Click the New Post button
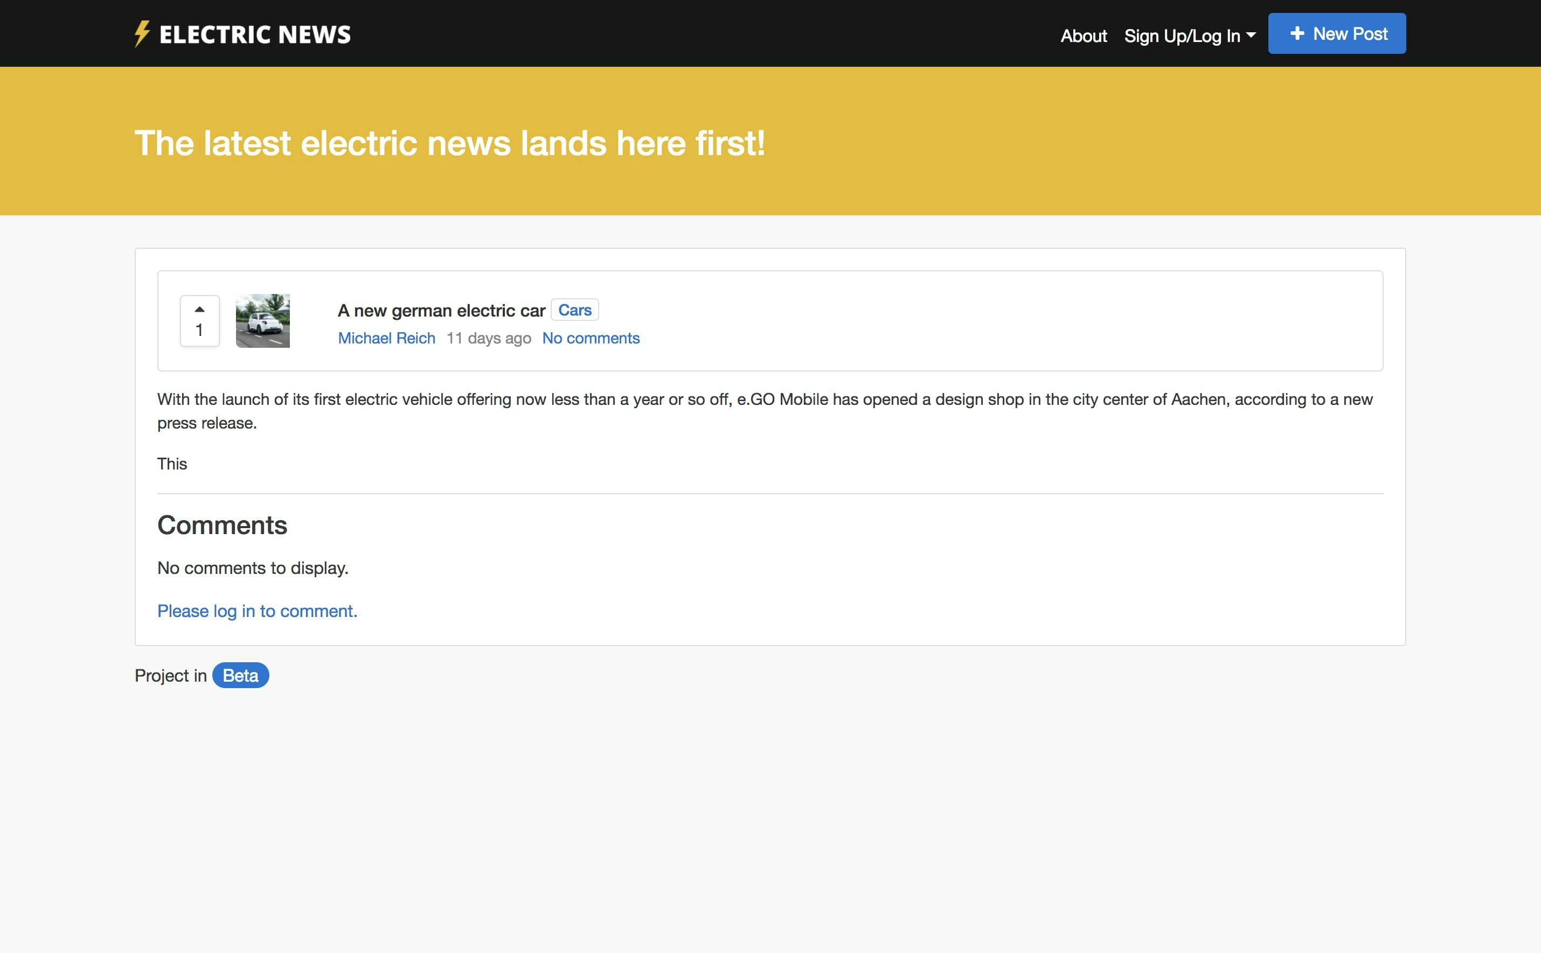The image size is (1541, 953). [x=1337, y=33]
